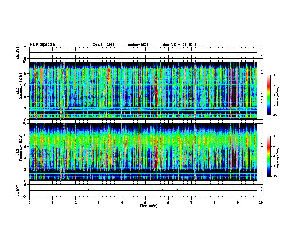Click time axis tick label "1"
This screenshot has width=294, height=227.
[x=52, y=202]
